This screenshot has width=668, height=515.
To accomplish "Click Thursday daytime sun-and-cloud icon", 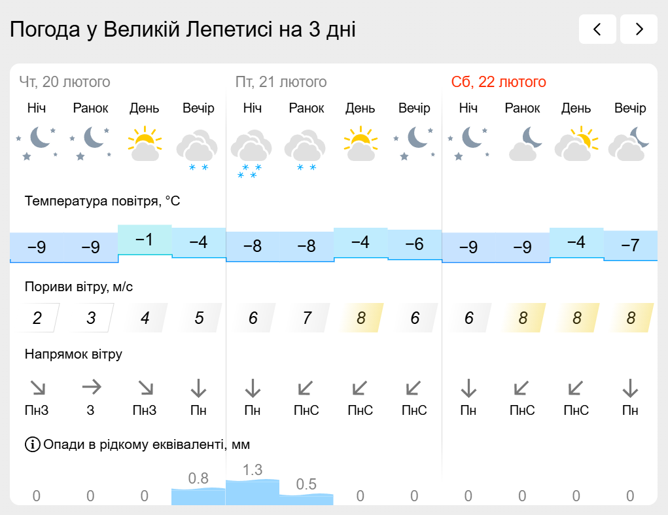I will (x=145, y=143).
